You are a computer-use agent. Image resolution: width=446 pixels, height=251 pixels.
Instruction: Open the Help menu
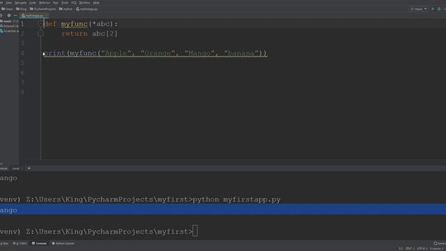coord(96,3)
